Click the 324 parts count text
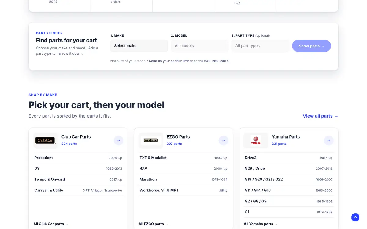This screenshot has width=367, height=229. click(x=69, y=144)
